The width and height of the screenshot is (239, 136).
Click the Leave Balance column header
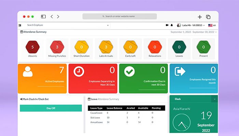tap(114, 108)
